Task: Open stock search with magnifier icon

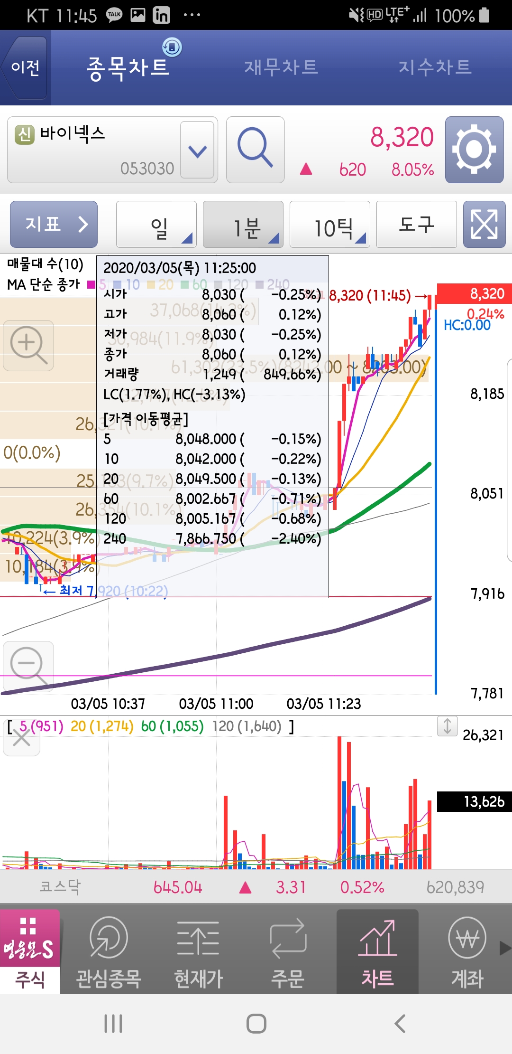Action: point(256,150)
